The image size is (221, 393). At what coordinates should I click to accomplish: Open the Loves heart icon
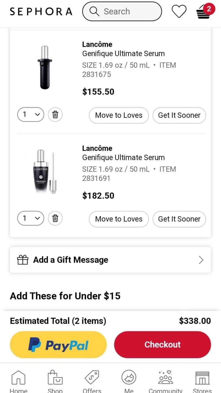[x=179, y=11]
